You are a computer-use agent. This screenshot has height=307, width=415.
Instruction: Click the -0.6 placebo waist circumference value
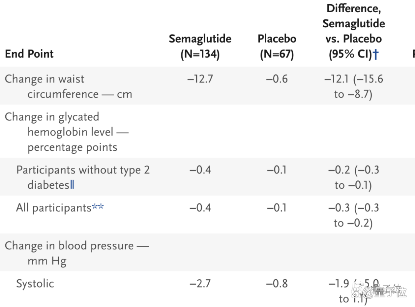point(277,79)
